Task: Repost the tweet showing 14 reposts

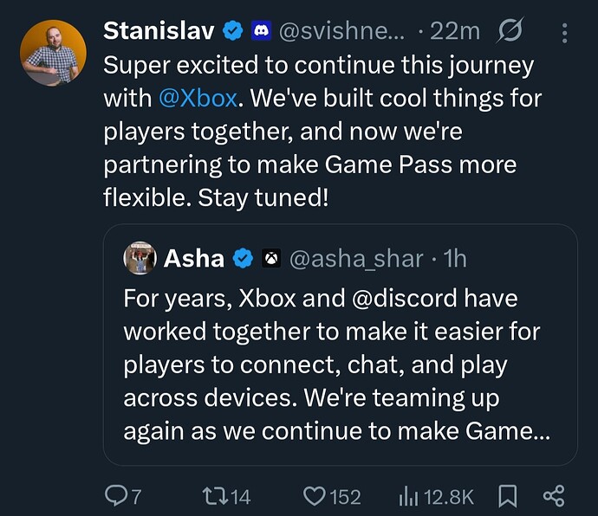Action: tap(226, 496)
